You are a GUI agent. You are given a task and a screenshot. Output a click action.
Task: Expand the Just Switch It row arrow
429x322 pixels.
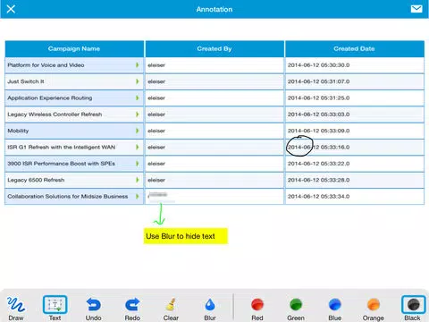point(138,81)
